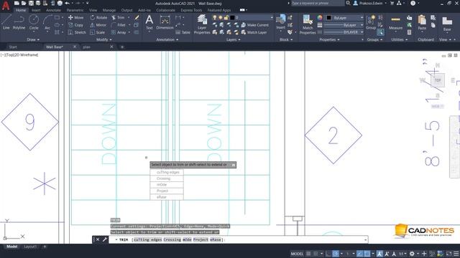The height and width of the screenshot is (258, 460).
Task: Click the Insert block tool
Action: point(280,22)
